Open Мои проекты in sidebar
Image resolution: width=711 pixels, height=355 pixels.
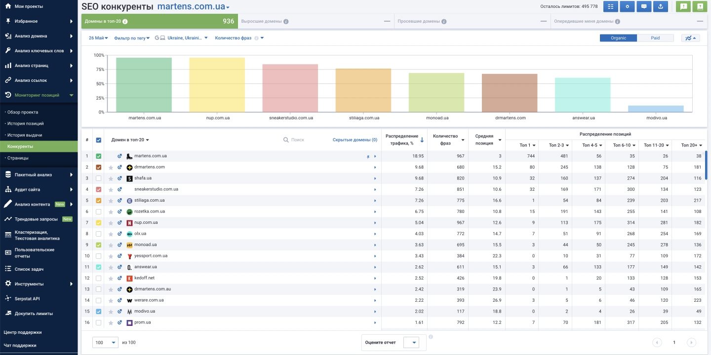pos(29,6)
